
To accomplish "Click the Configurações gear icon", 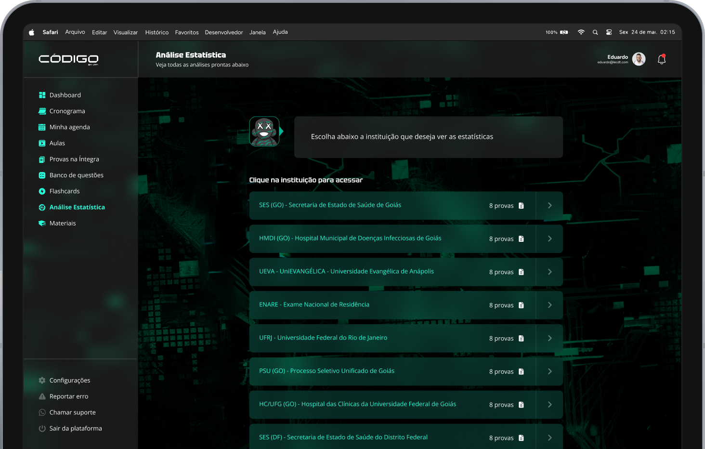I will [x=42, y=381].
